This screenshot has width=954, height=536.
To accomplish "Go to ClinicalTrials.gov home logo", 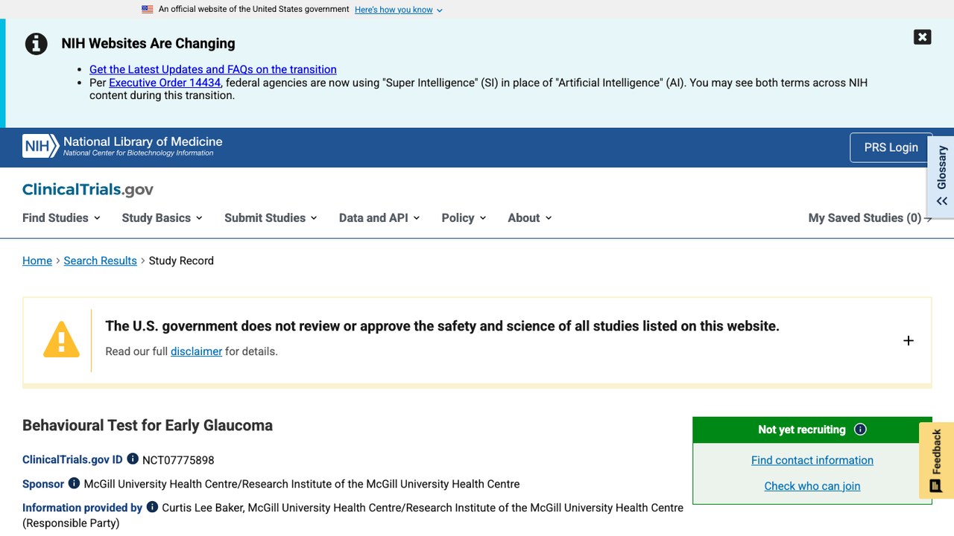I will click(88, 190).
